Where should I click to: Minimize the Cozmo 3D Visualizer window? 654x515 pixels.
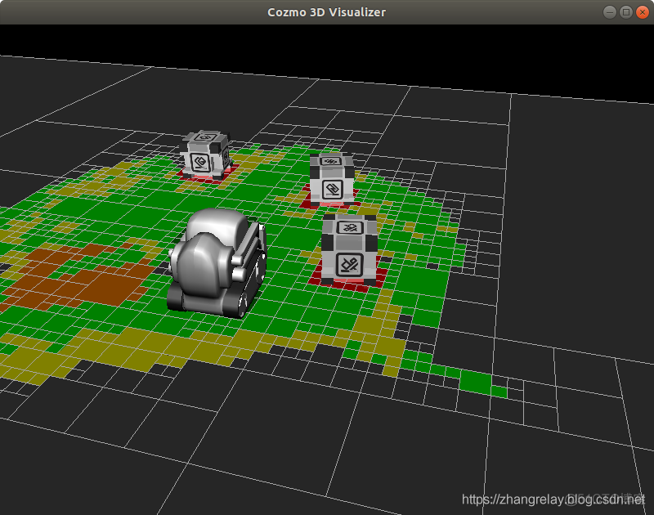click(610, 12)
